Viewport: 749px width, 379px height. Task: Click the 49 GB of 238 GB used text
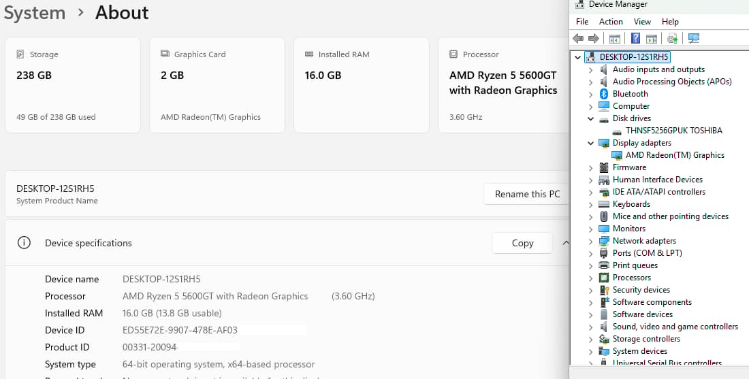[x=56, y=117]
